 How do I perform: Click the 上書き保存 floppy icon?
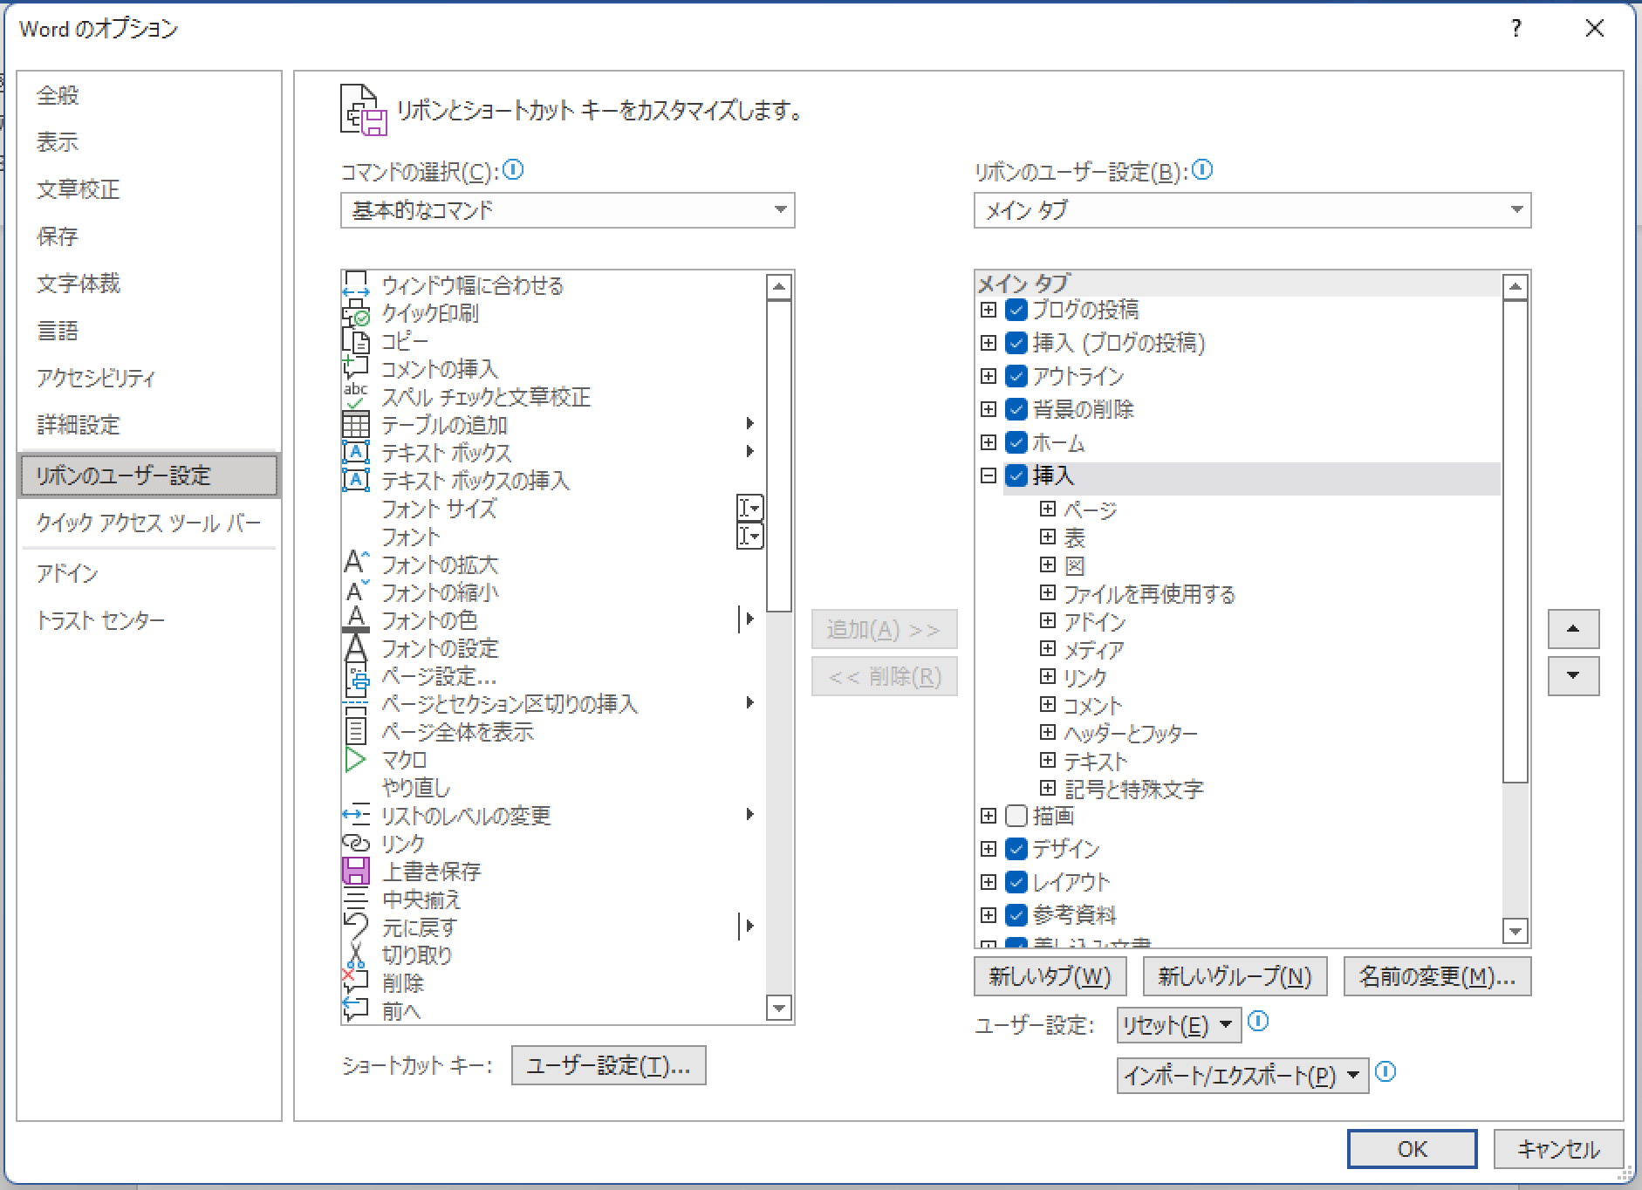(x=355, y=872)
